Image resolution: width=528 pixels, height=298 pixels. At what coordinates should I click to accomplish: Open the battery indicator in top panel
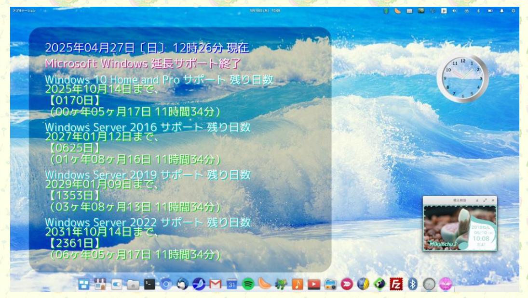point(490,11)
